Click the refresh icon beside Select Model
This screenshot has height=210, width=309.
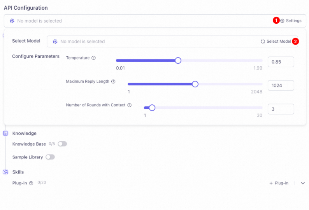point(263,42)
